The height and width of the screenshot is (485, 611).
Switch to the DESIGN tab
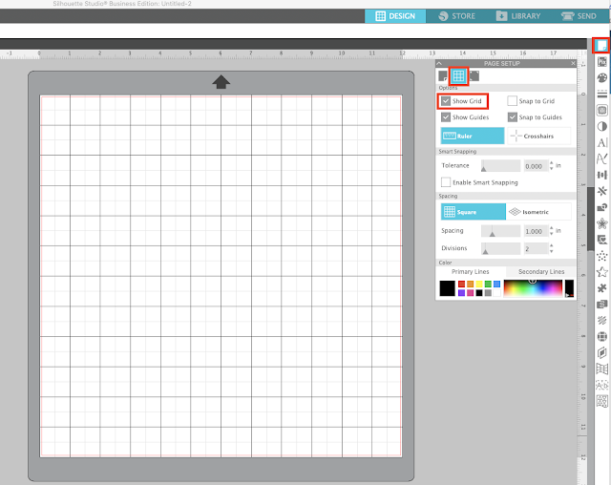coord(395,16)
